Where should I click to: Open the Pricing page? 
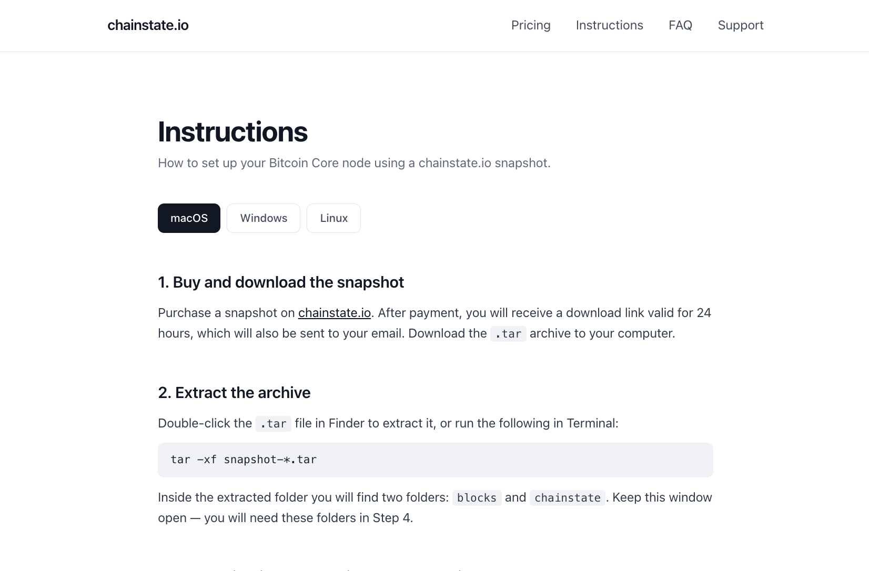pyautogui.click(x=530, y=25)
